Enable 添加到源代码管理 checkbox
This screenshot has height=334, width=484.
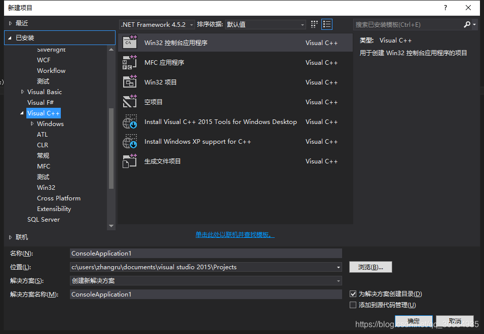(353, 305)
